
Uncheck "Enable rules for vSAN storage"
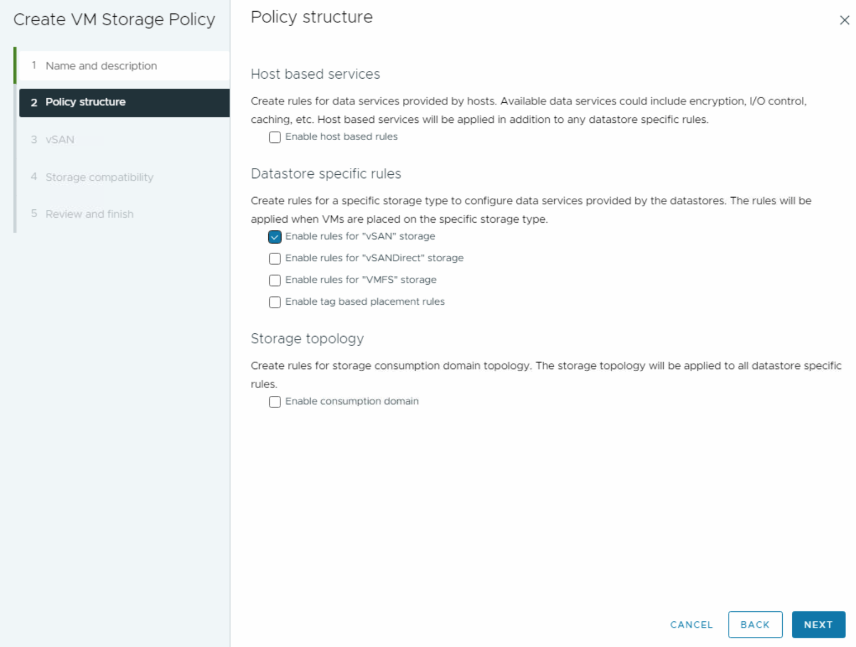(274, 237)
